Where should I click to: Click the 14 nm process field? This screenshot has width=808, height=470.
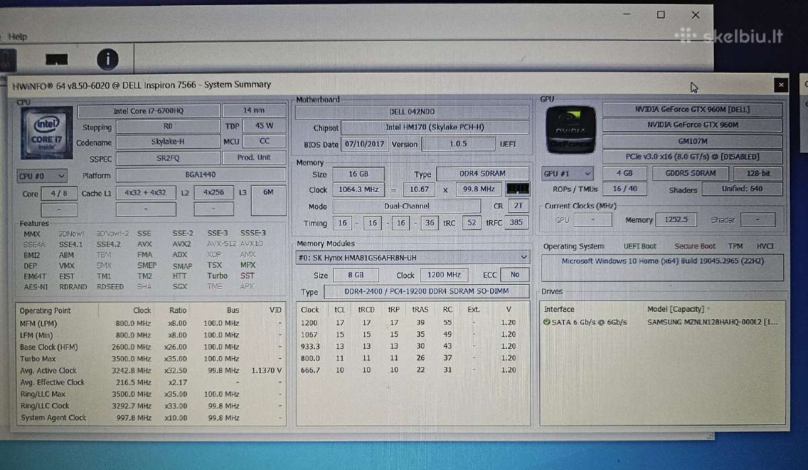coord(255,110)
